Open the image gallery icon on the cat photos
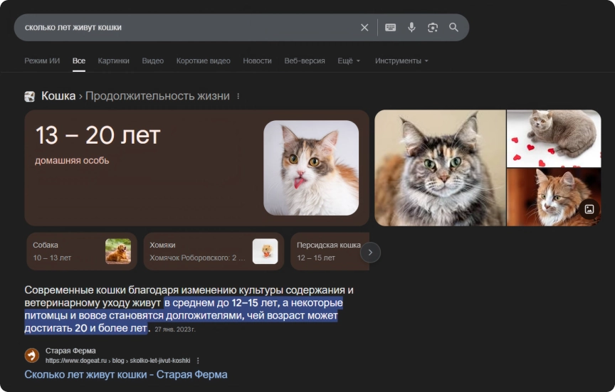Viewport: 615px width, 392px height. (x=589, y=209)
